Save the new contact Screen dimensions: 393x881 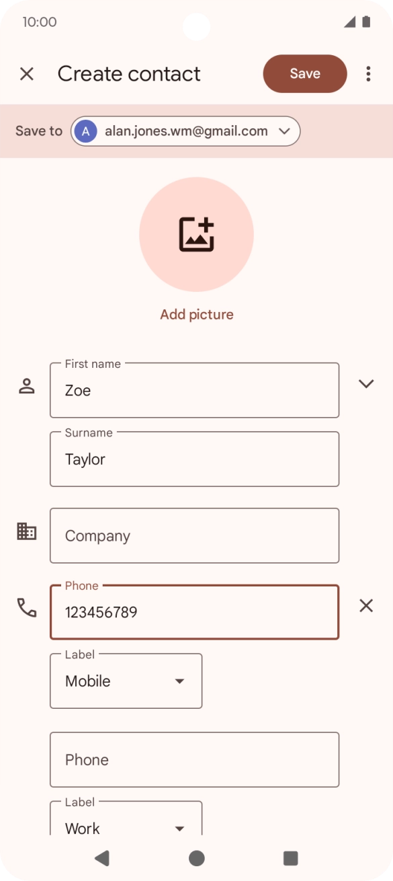(x=305, y=74)
